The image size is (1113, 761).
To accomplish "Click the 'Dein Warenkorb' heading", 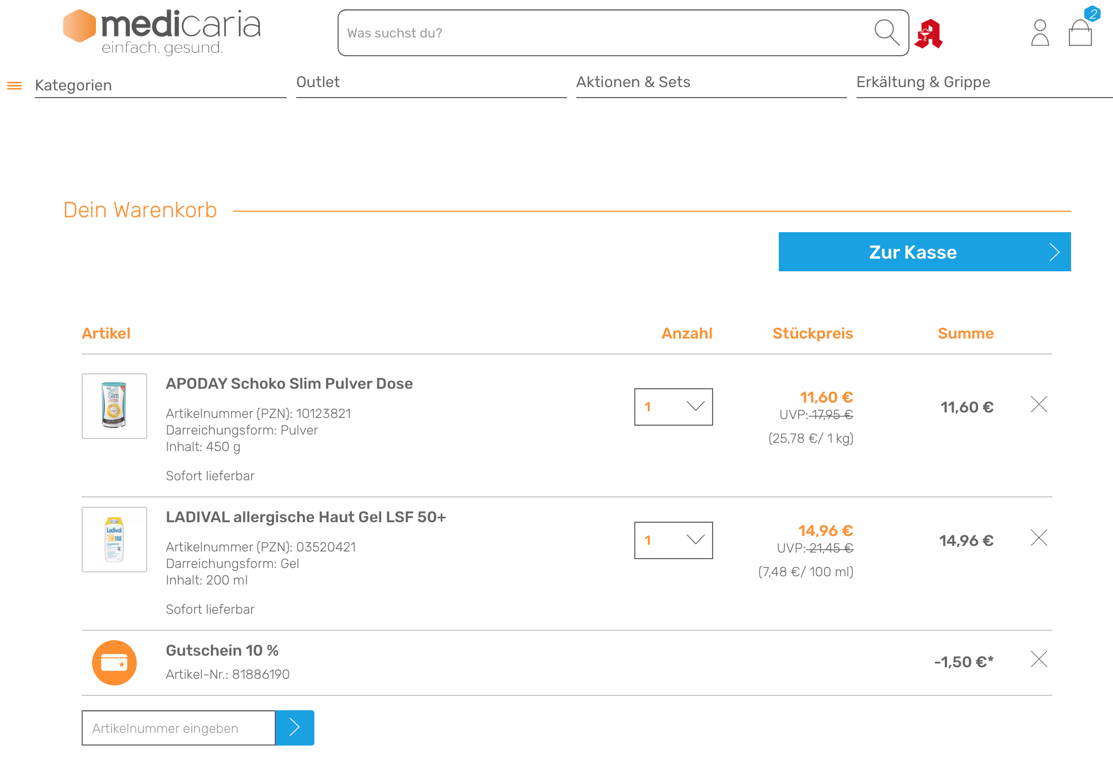I will pyautogui.click(x=140, y=210).
